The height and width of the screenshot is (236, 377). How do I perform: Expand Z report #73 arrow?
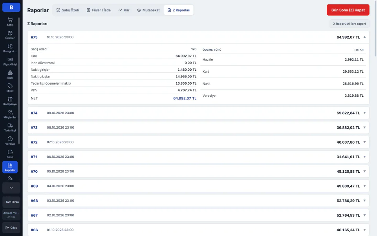coord(364,127)
